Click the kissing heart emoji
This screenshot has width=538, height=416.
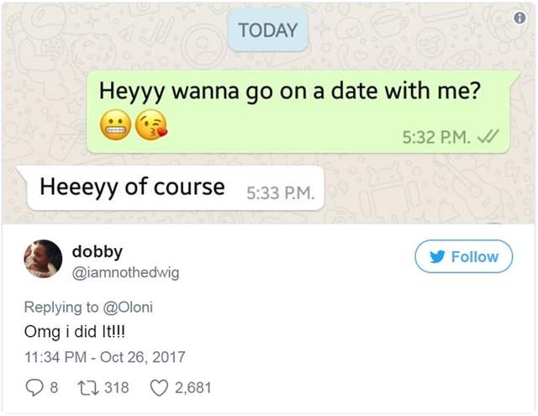click(150, 128)
